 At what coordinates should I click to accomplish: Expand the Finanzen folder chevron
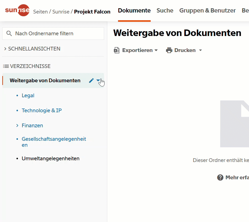[x=17, y=125]
